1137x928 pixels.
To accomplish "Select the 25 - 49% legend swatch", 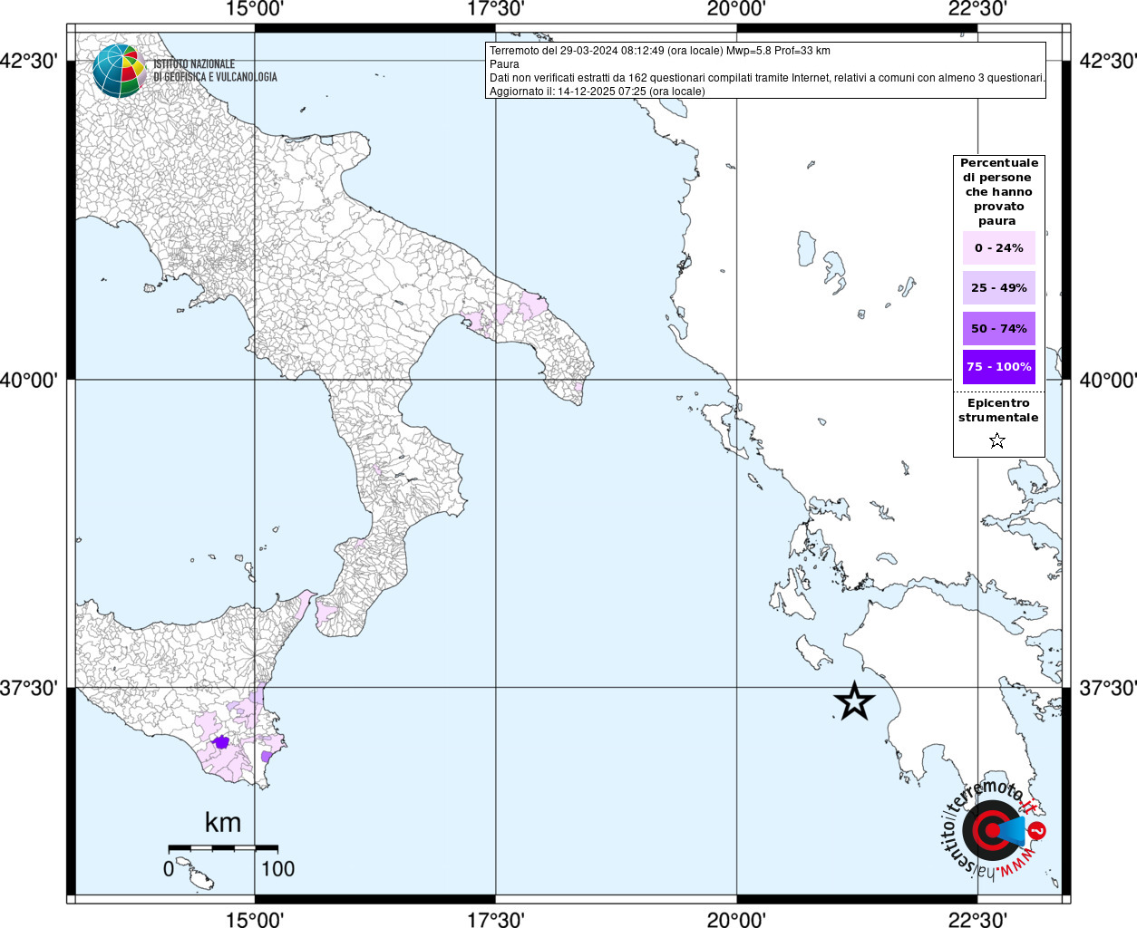I will click(x=998, y=287).
